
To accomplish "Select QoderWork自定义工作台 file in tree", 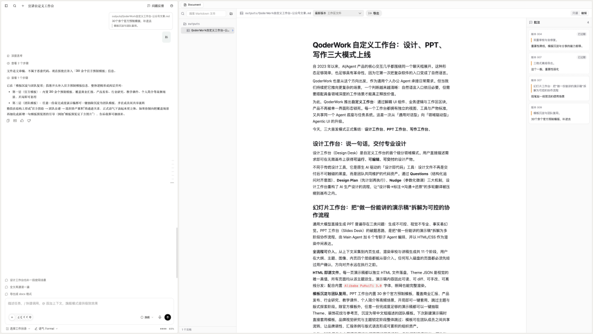I will pyautogui.click(x=208, y=30).
